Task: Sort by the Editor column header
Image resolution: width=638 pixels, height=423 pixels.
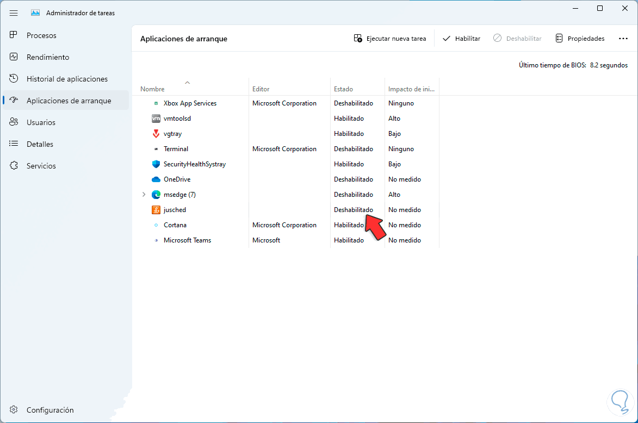Action: click(261, 89)
